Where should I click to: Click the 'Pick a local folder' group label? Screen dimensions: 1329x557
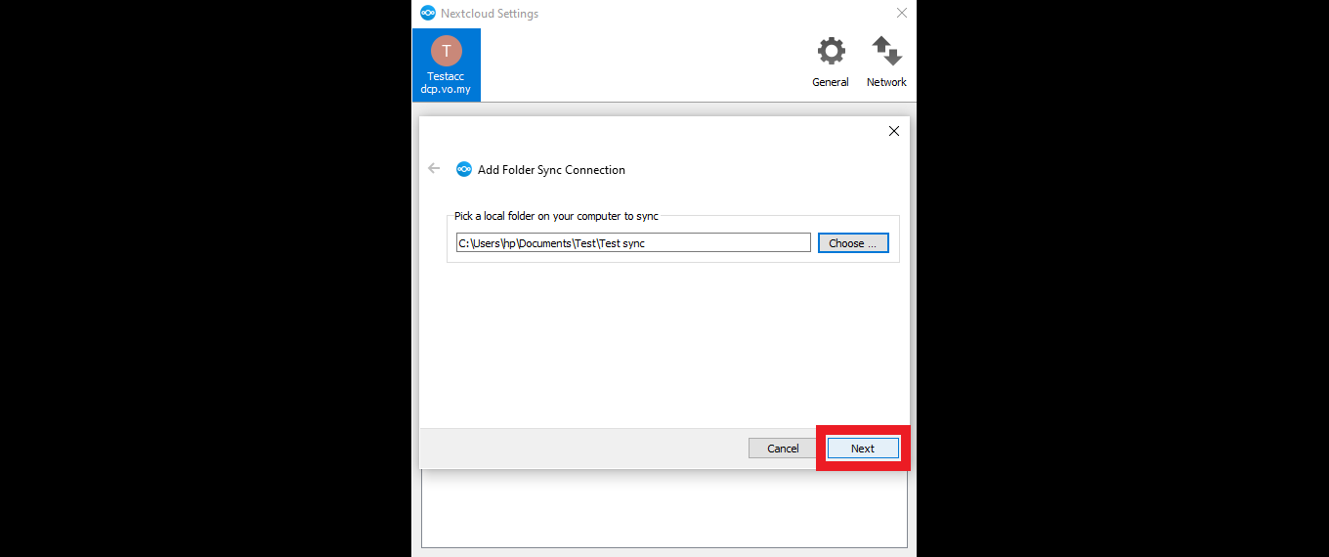pos(557,216)
